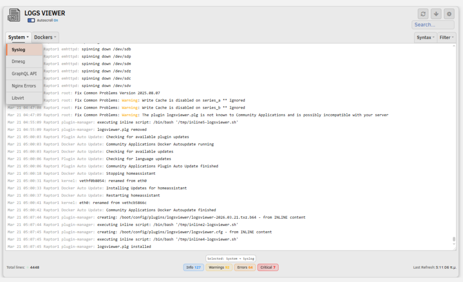The height and width of the screenshot is (282, 463).
Task: Click 'Docker Autoupdate running' log line
Action: 111,144
